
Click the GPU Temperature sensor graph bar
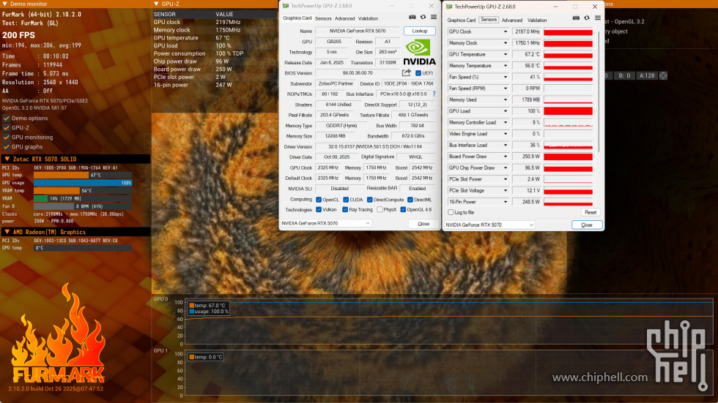tap(568, 55)
